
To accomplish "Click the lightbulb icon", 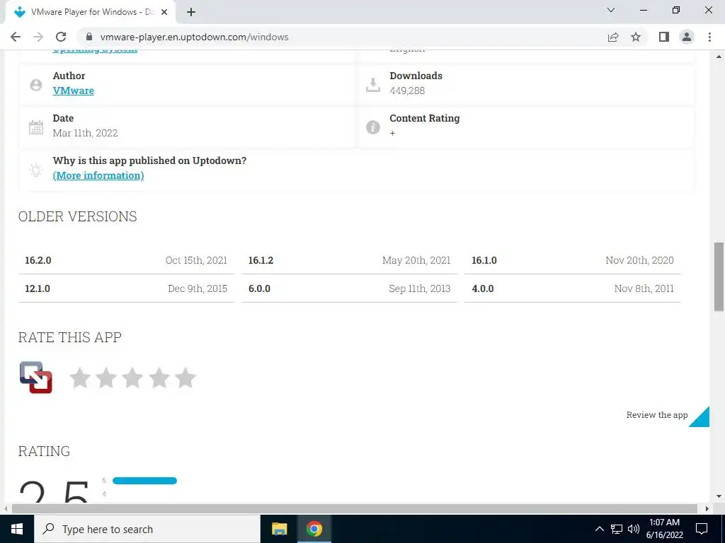I will click(36, 170).
